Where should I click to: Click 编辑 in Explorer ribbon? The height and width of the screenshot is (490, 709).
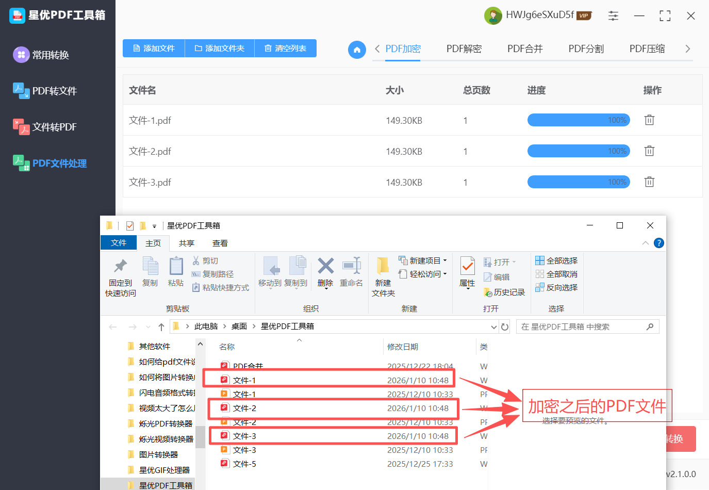[x=497, y=277]
